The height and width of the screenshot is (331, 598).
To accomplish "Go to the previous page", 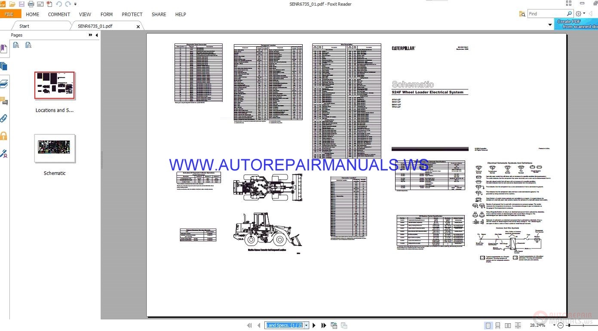I will click(x=259, y=325).
